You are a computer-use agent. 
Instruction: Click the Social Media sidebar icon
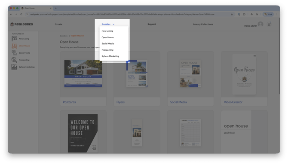14,53
